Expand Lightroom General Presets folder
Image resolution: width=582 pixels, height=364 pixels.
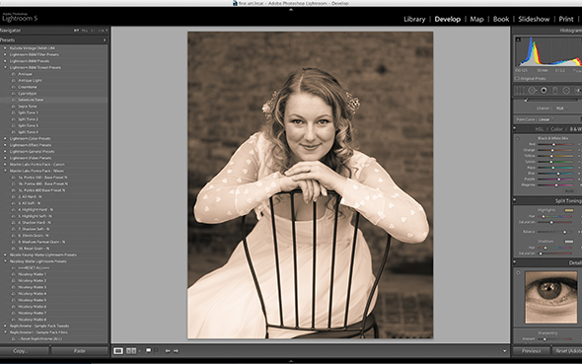[x=5, y=151]
